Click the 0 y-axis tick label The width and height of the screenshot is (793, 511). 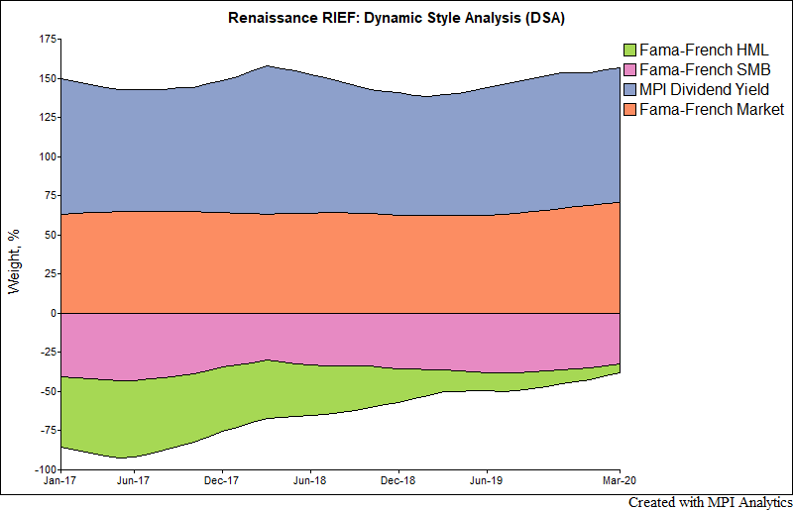tap(54, 313)
